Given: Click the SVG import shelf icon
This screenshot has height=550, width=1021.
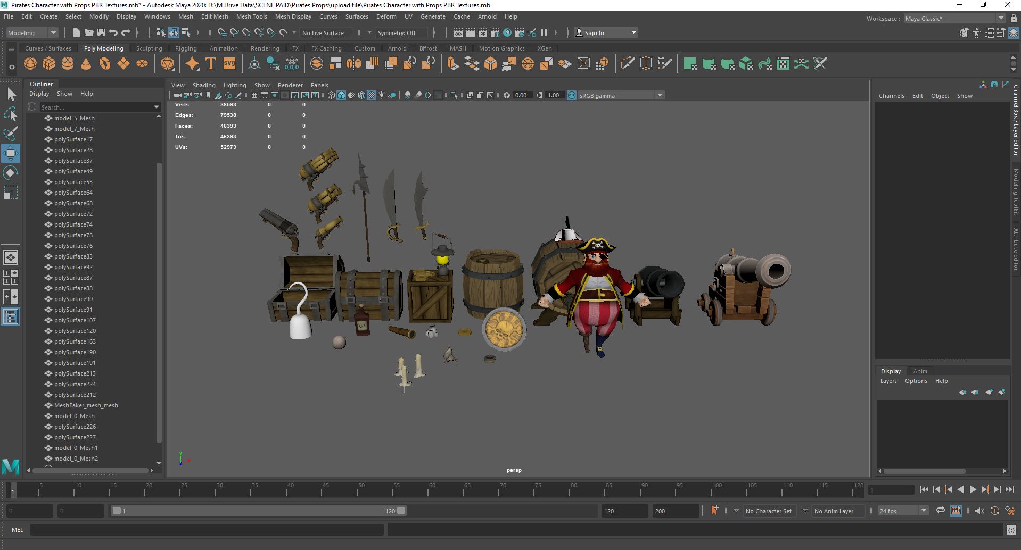Looking at the screenshot, I should 229,64.
